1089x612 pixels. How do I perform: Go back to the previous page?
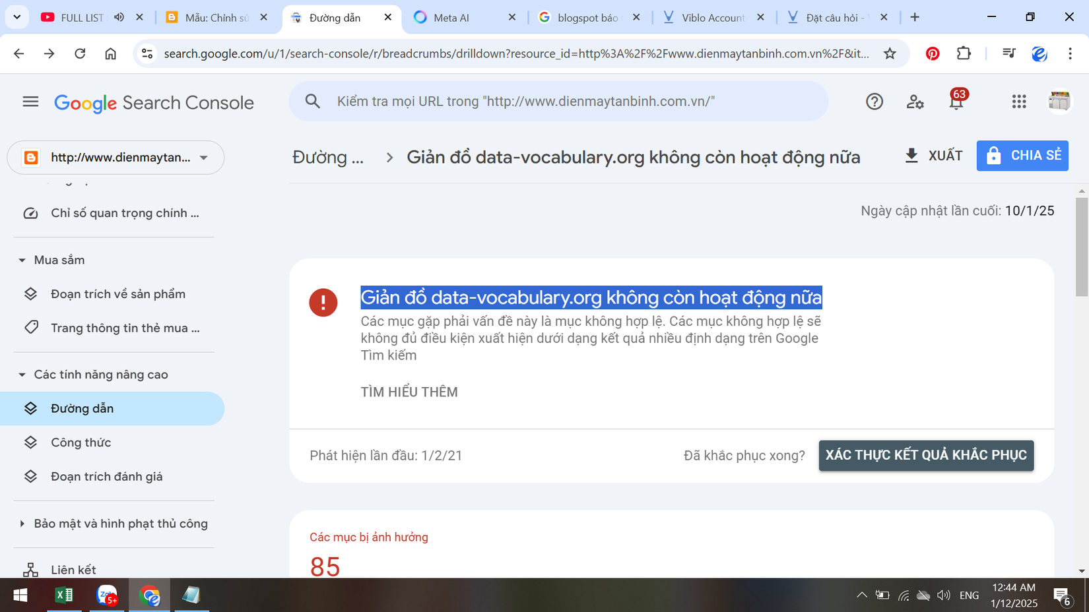pos(18,53)
